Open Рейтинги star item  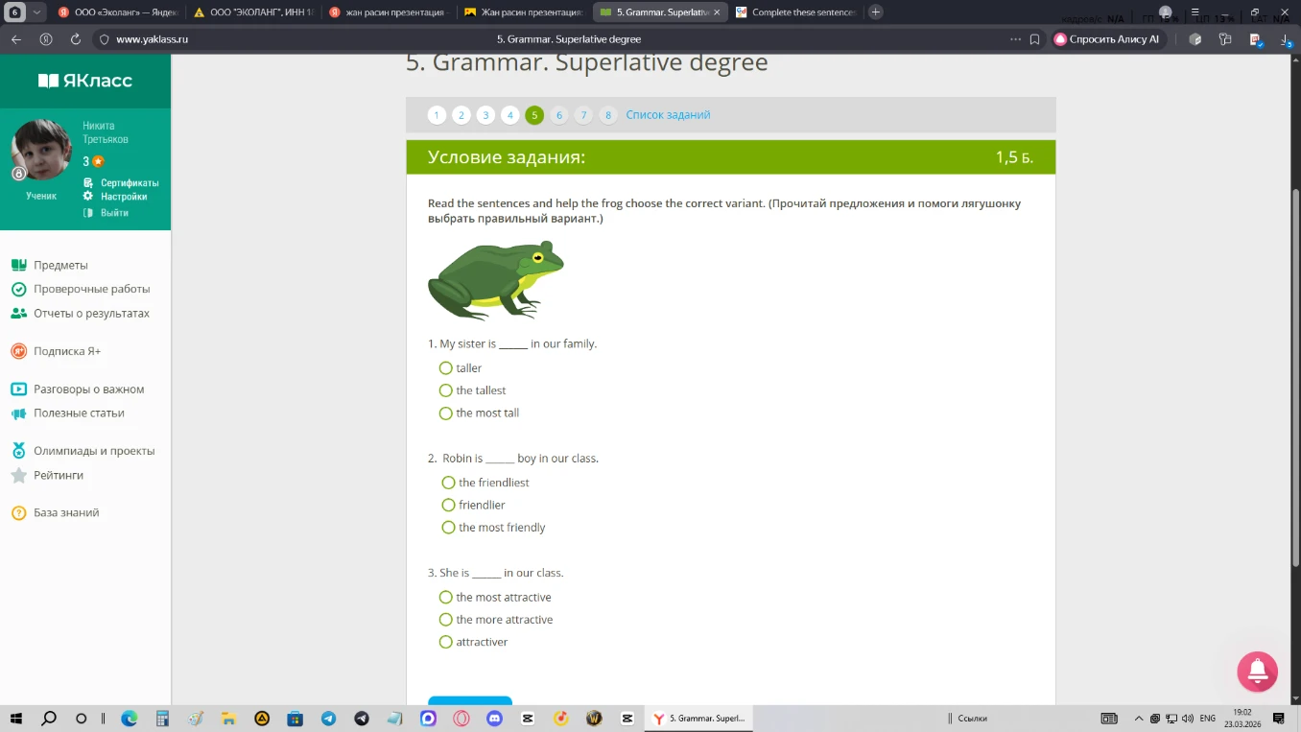(47, 475)
